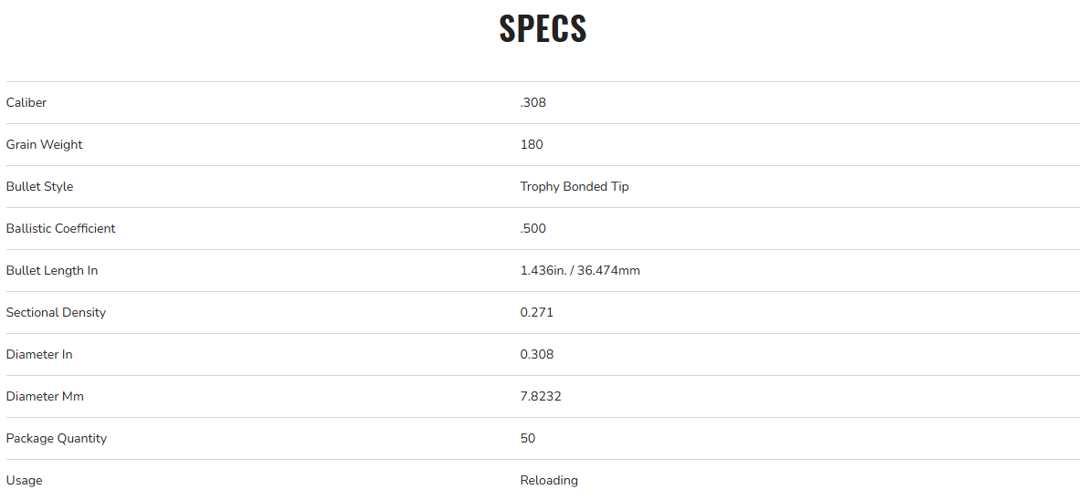Click the Package Quantity label
Screen dimensions: 1086x500
pyautogui.click(x=57, y=439)
